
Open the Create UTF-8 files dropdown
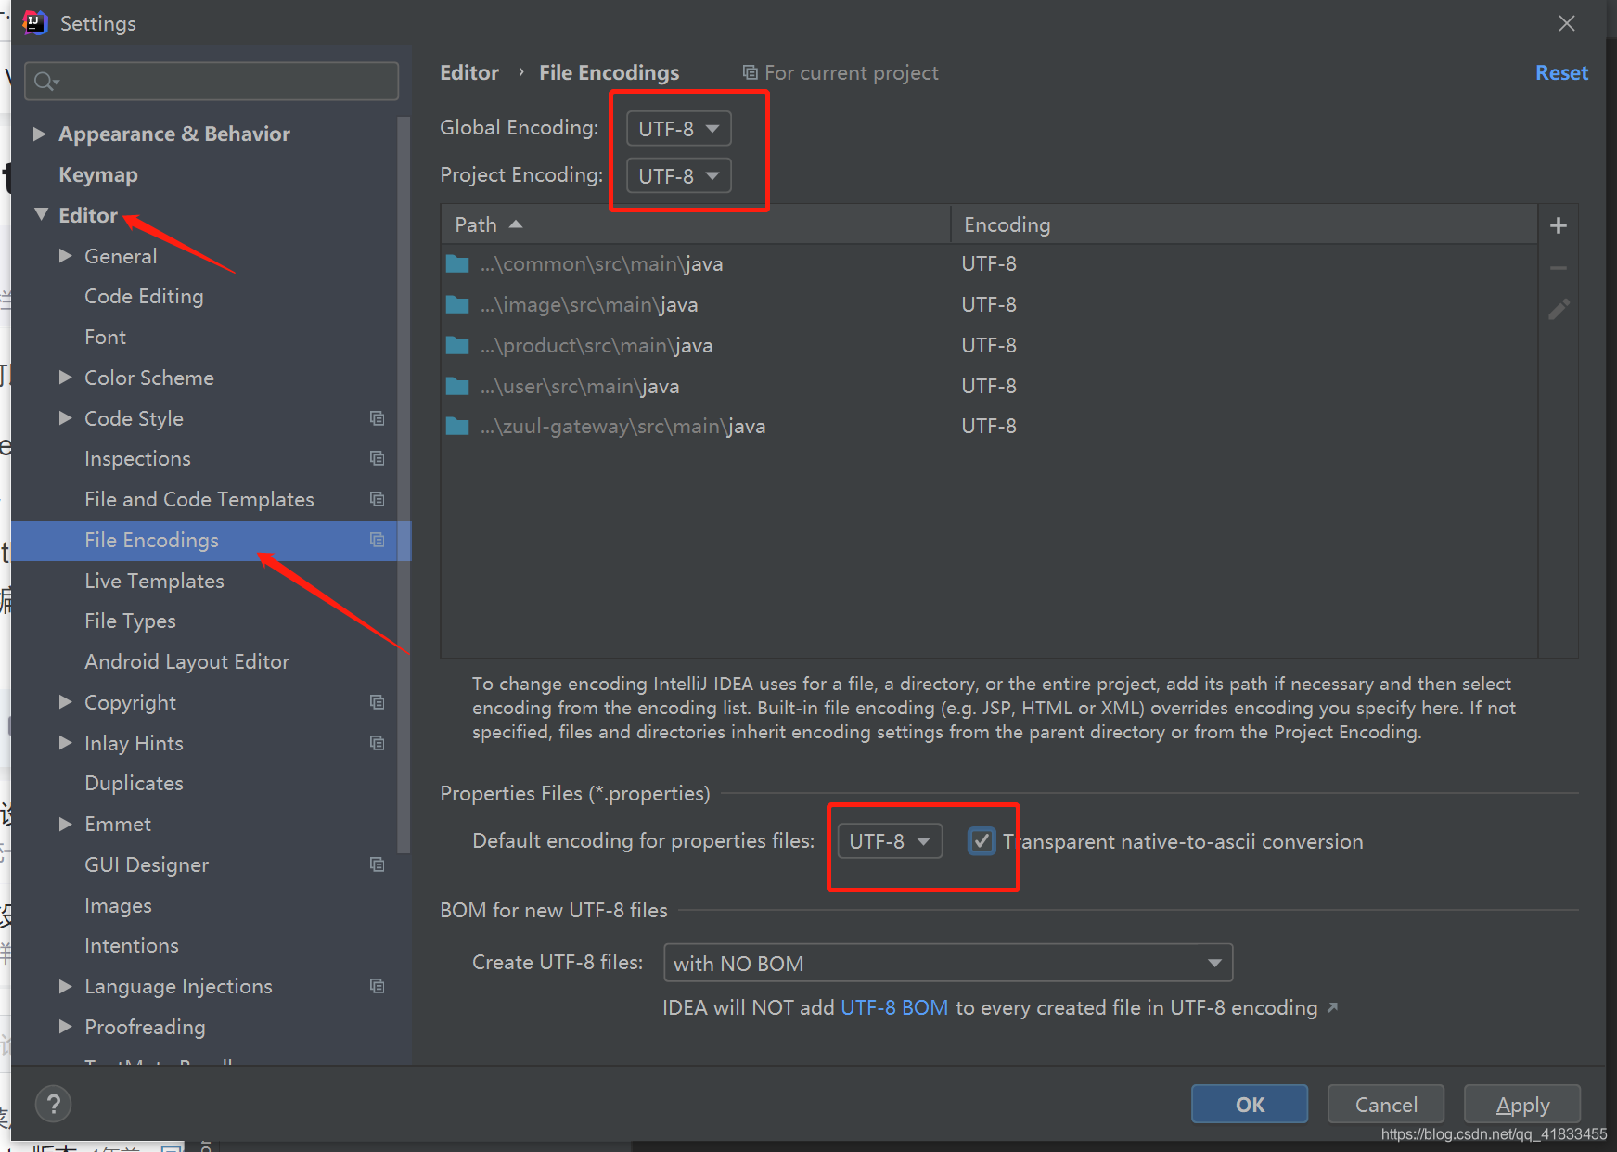coord(948,963)
